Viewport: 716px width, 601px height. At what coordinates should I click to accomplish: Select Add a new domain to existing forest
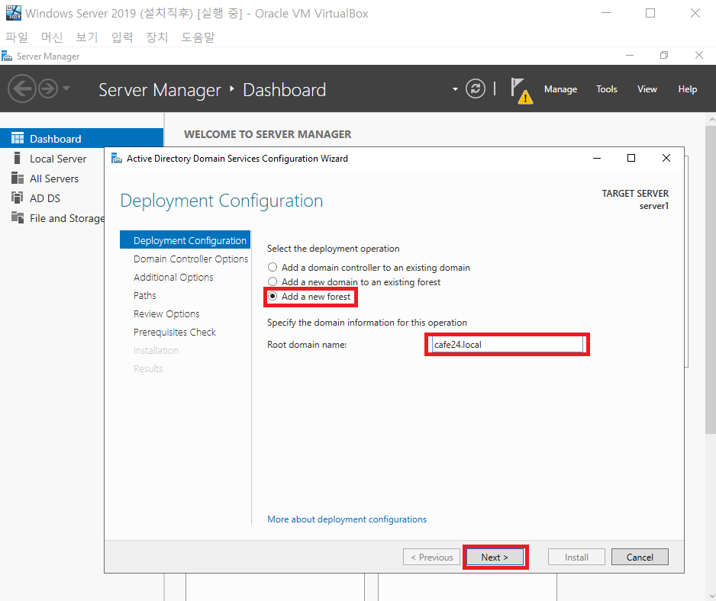click(x=354, y=282)
